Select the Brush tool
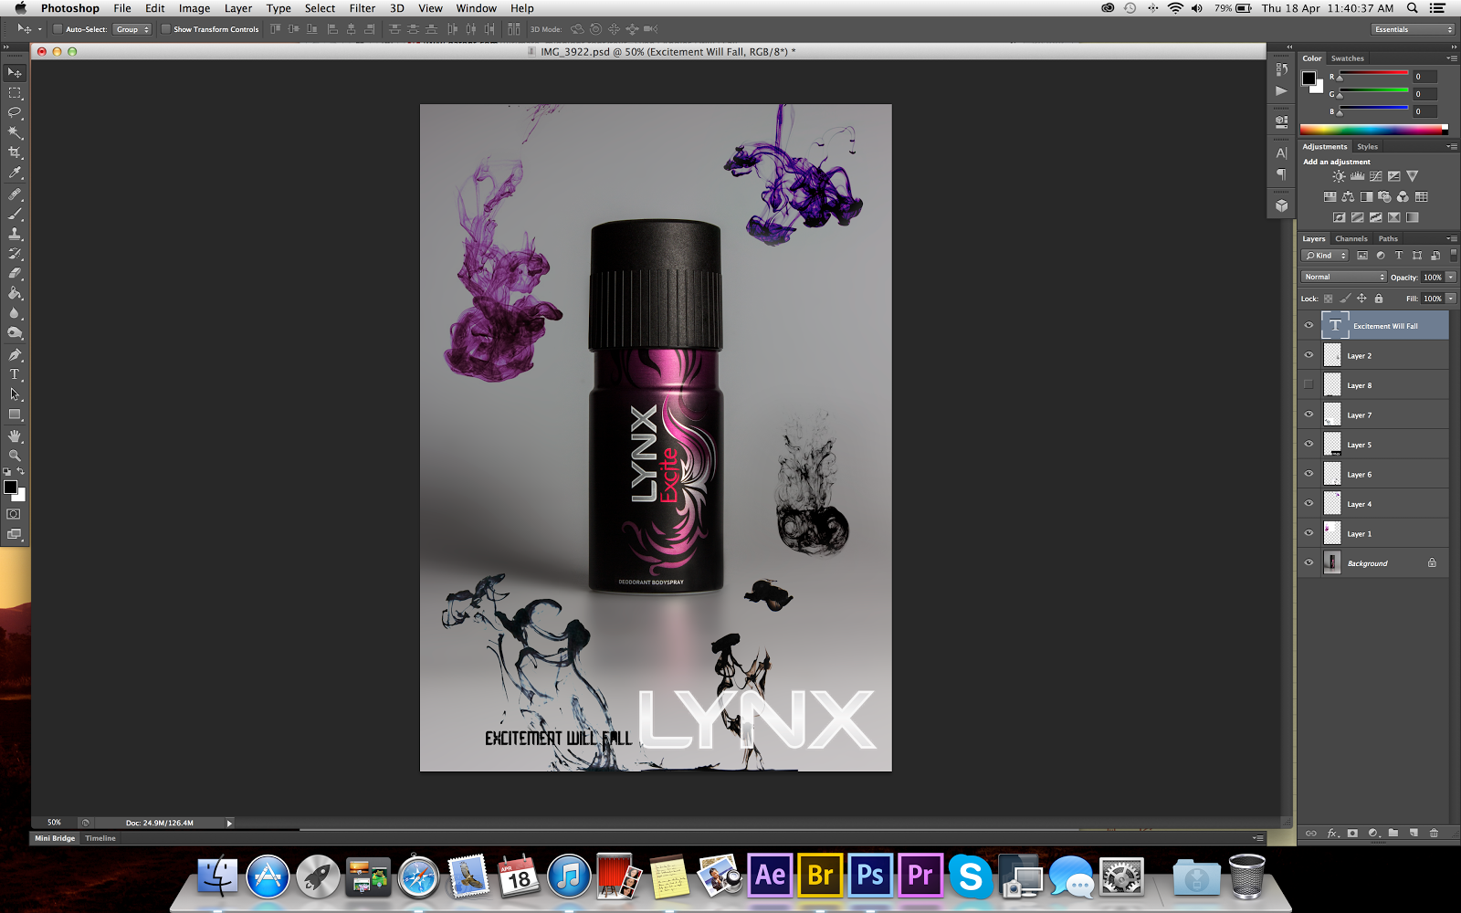The image size is (1461, 913). pos(15,215)
